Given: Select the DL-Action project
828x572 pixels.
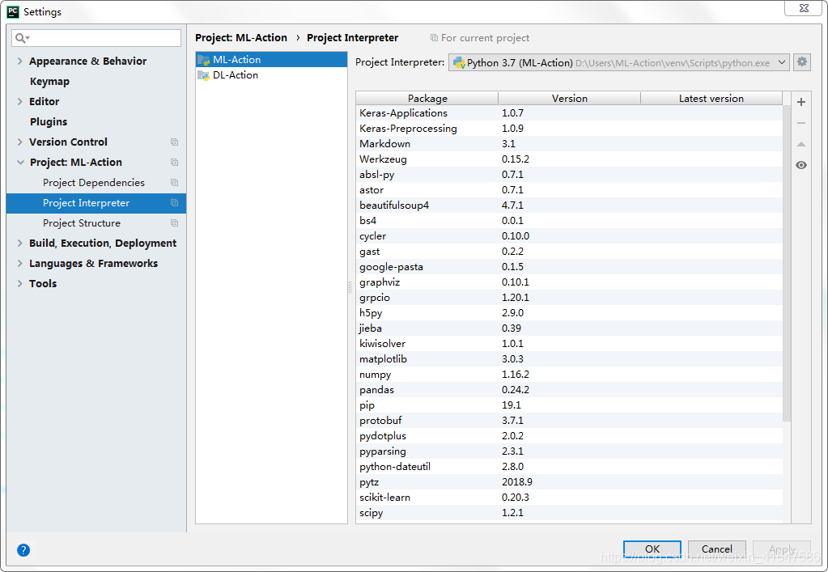Looking at the screenshot, I should pos(271,75).
